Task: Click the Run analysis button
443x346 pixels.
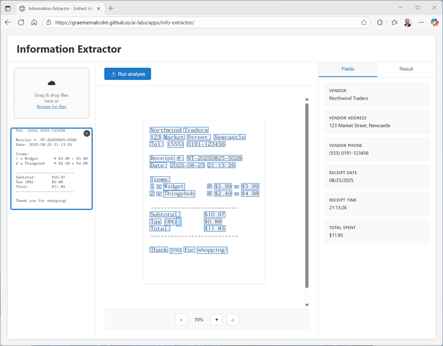Action: 127,73
